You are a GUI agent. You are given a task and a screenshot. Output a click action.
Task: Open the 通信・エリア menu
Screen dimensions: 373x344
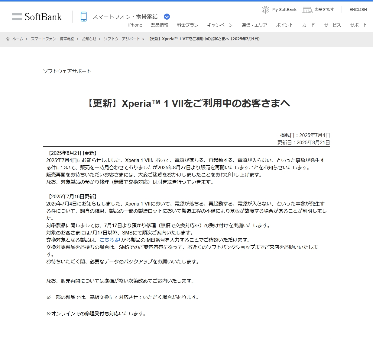tap(255, 25)
